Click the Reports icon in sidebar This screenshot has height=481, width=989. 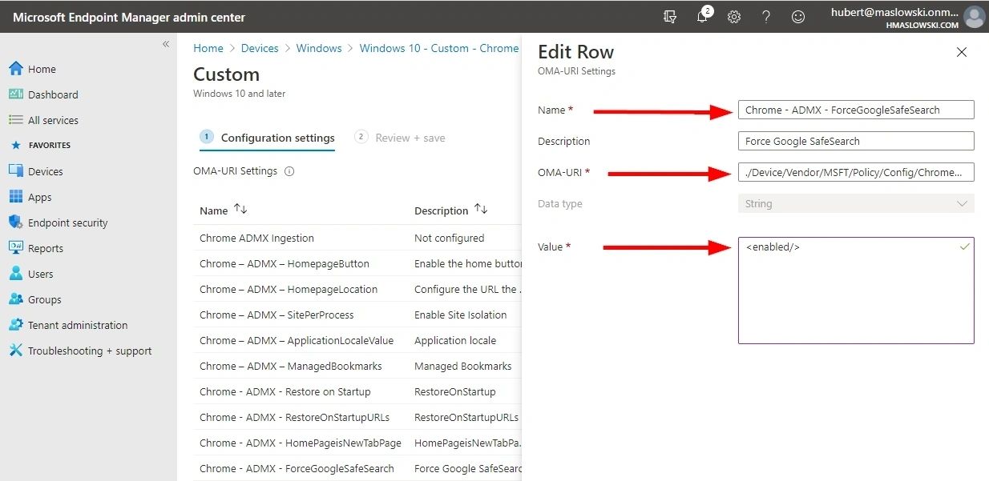click(x=15, y=248)
